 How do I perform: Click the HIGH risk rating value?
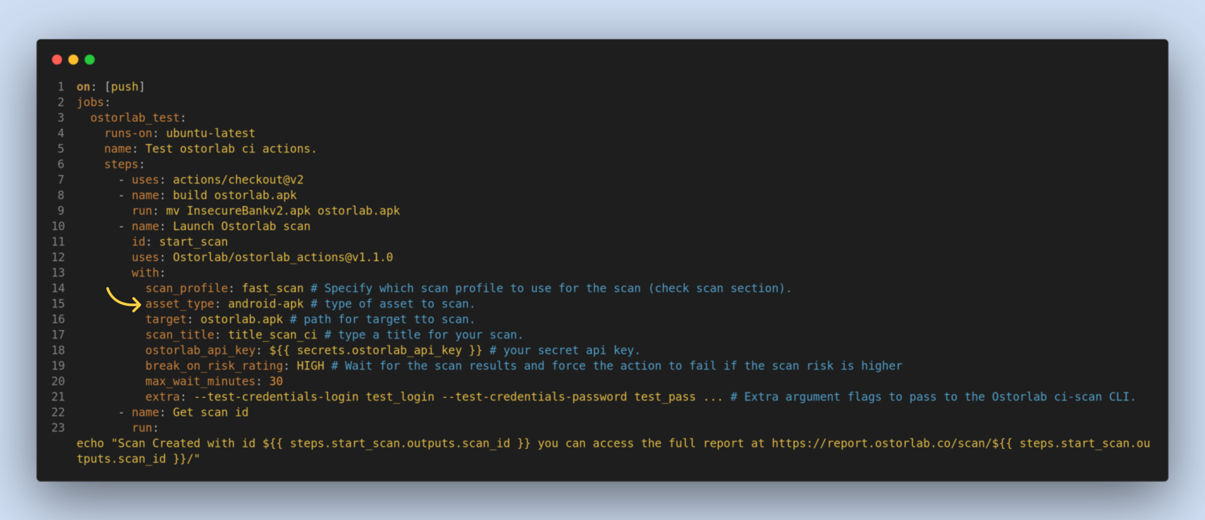311,366
